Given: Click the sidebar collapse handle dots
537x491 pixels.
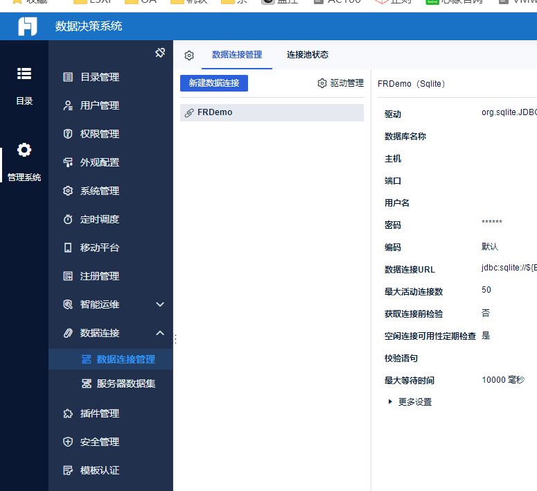Looking at the screenshot, I should click(175, 339).
